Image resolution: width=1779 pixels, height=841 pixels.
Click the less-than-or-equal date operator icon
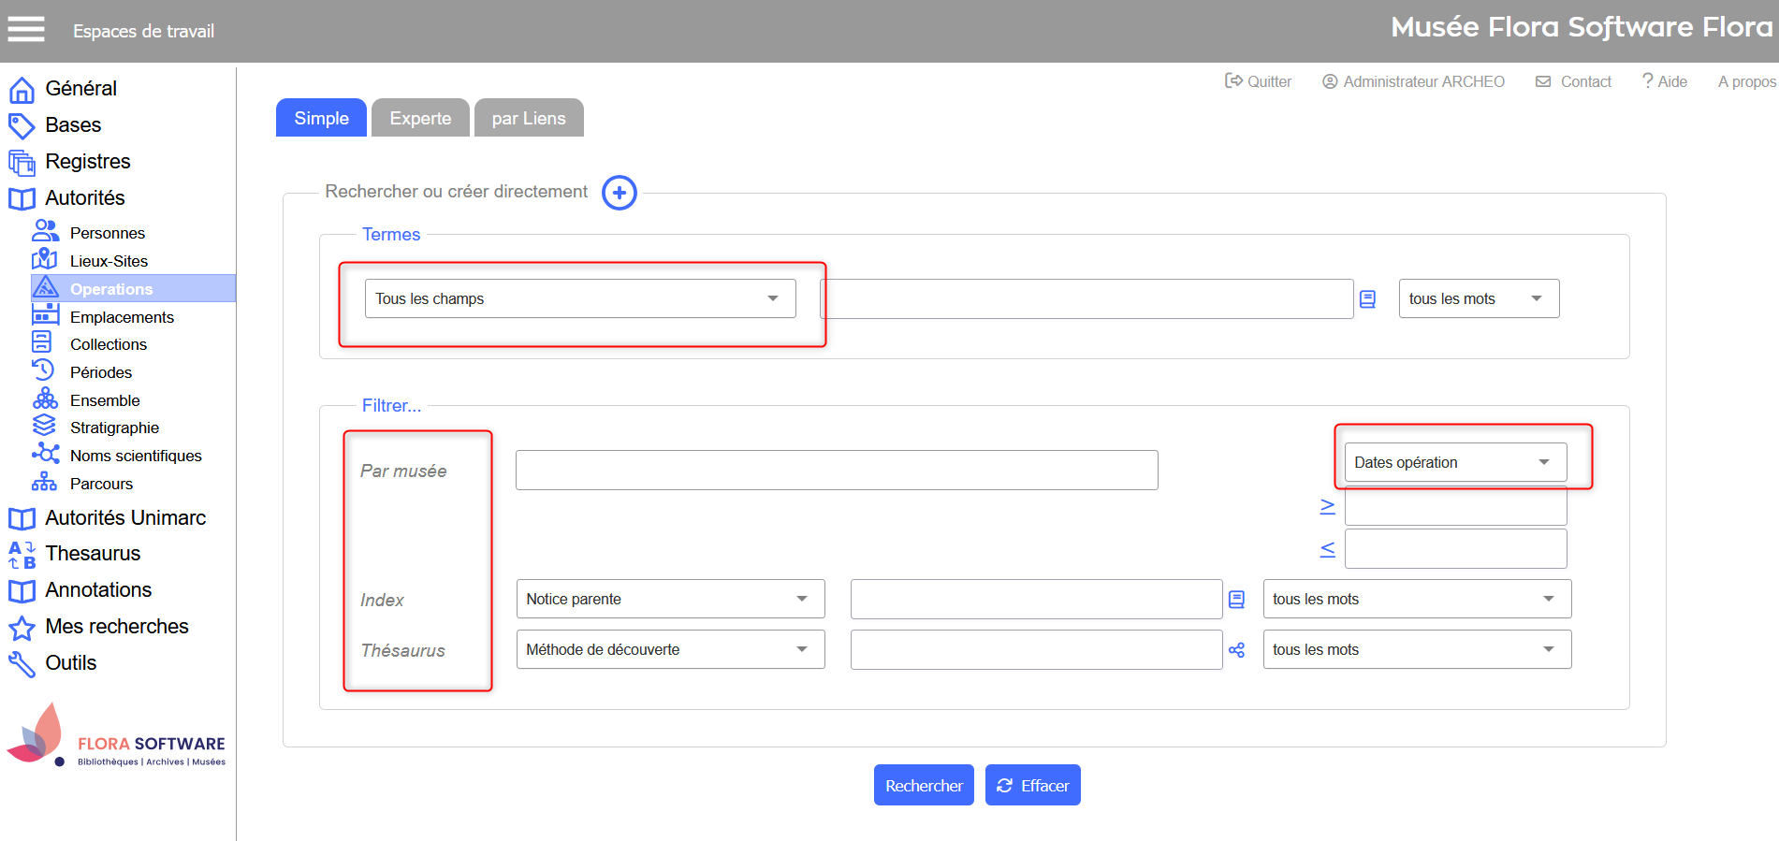(1327, 549)
